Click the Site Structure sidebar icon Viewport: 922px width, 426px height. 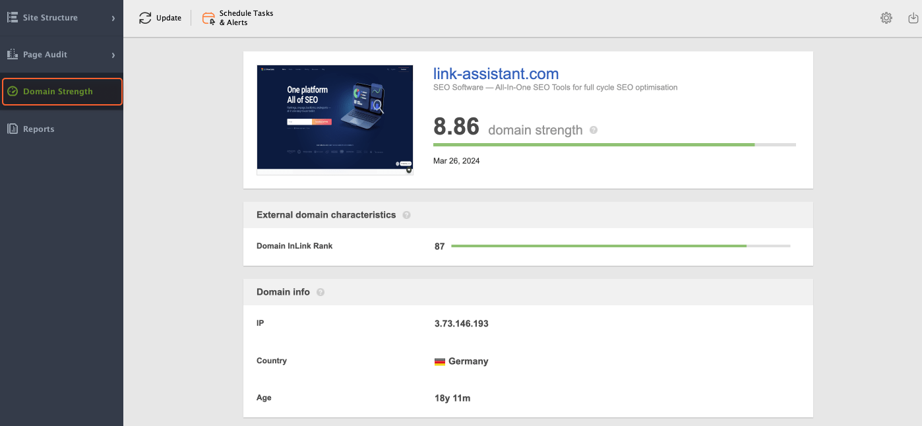[x=12, y=18]
